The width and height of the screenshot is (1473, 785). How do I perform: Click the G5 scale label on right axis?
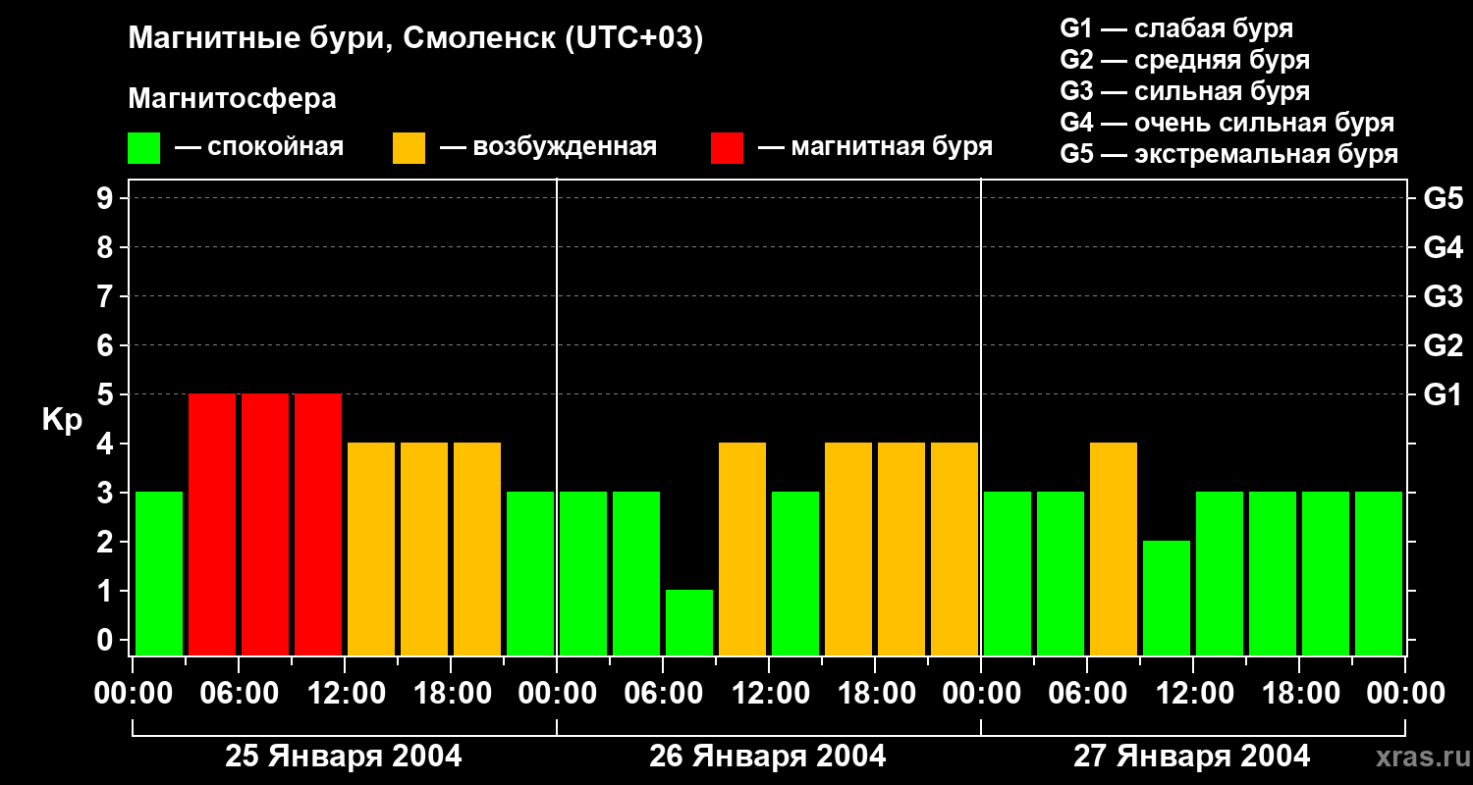[x=1443, y=198]
